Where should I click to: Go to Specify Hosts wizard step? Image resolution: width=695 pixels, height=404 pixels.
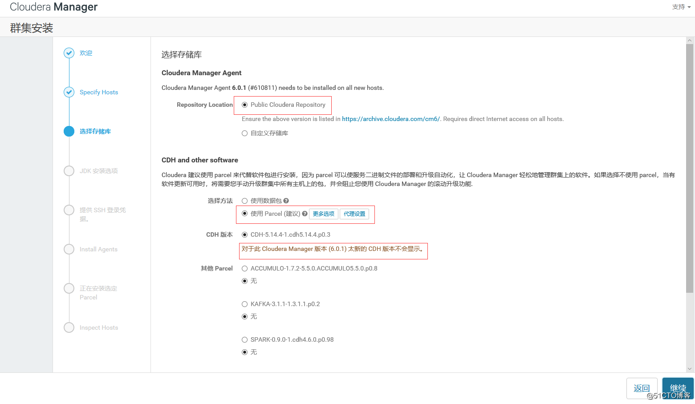(99, 92)
